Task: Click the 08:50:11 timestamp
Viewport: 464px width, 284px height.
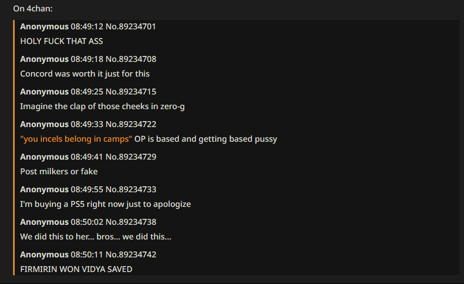Action: click(x=87, y=255)
